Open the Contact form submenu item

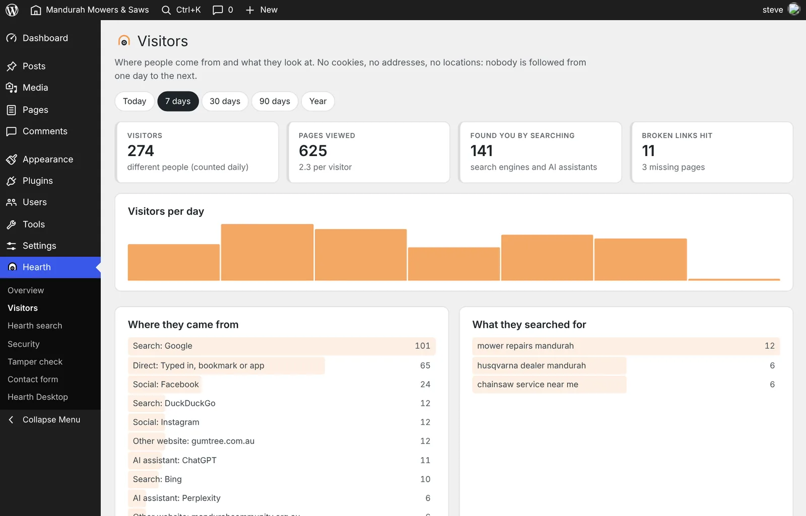tap(33, 380)
